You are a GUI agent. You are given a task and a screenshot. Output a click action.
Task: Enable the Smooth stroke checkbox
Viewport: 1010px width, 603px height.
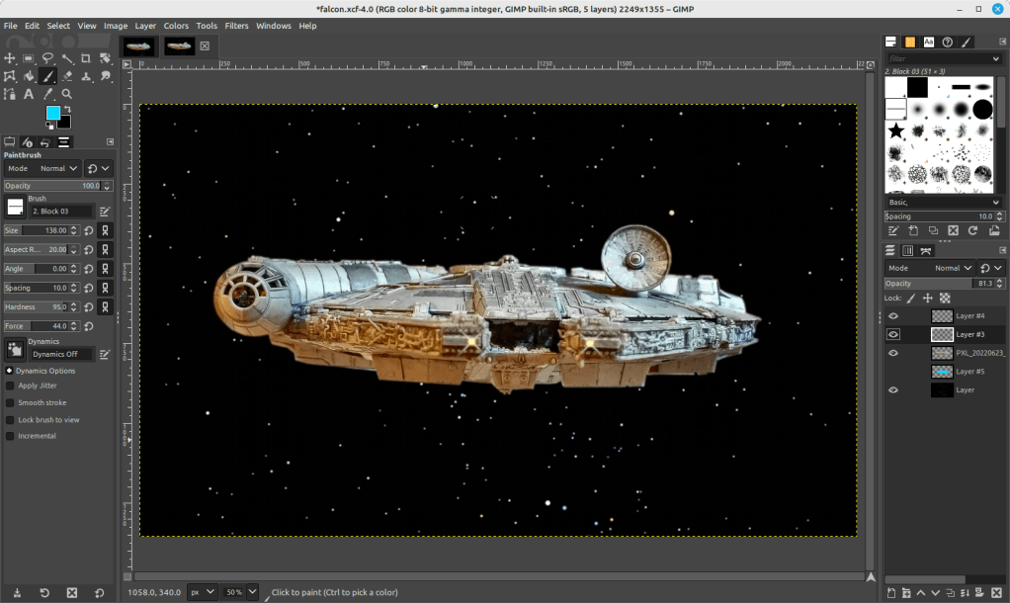tap(10, 403)
